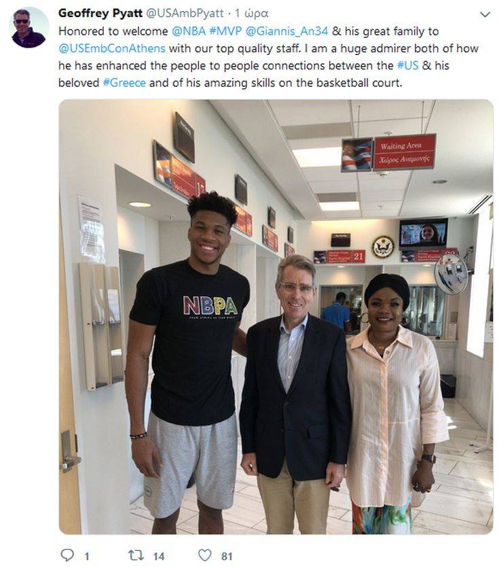Open the #Greece hashtag
The height and width of the screenshot is (567, 499).
click(124, 83)
